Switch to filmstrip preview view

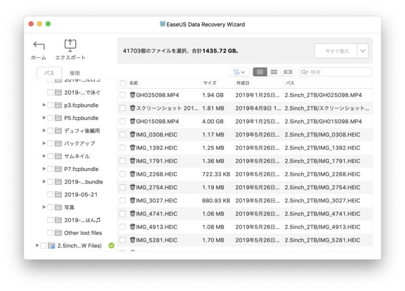pyautogui.click(x=288, y=72)
